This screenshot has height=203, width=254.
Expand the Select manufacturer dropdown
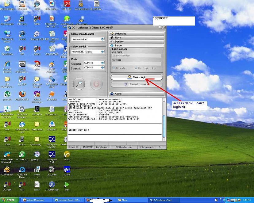102,39
